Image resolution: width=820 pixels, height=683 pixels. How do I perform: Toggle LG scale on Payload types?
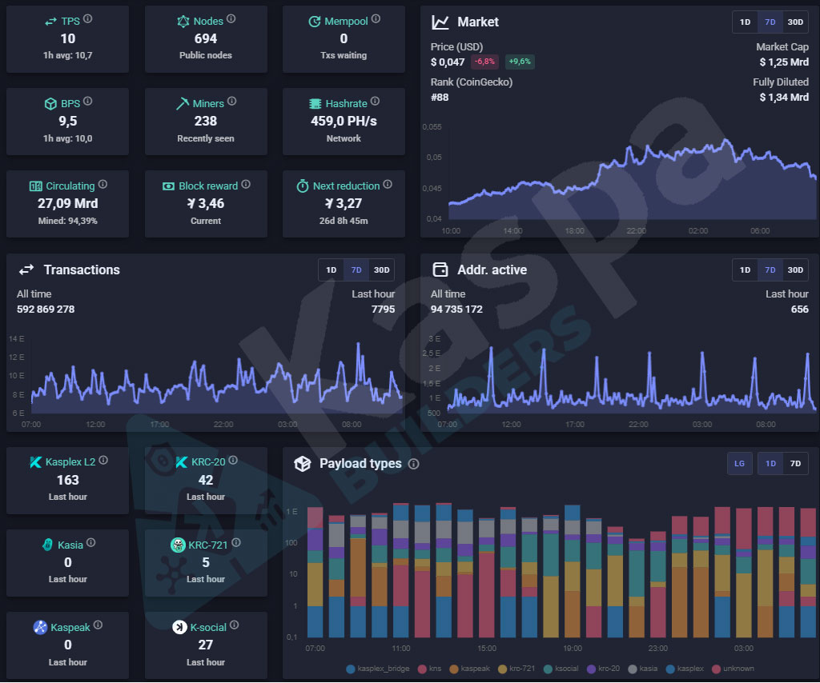pos(739,464)
